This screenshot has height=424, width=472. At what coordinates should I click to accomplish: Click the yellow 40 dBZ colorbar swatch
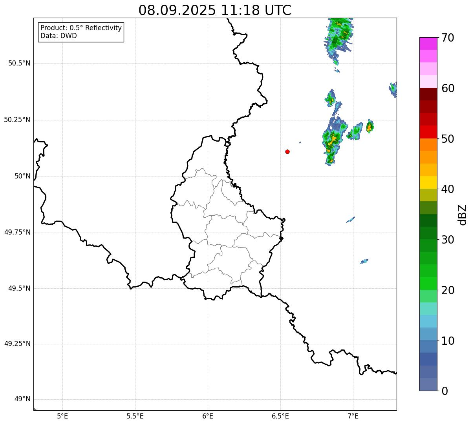pos(428,182)
